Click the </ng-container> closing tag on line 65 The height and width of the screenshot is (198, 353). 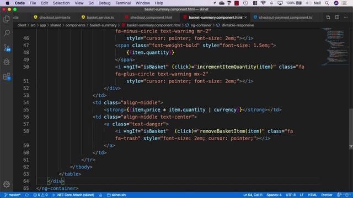point(57,188)
